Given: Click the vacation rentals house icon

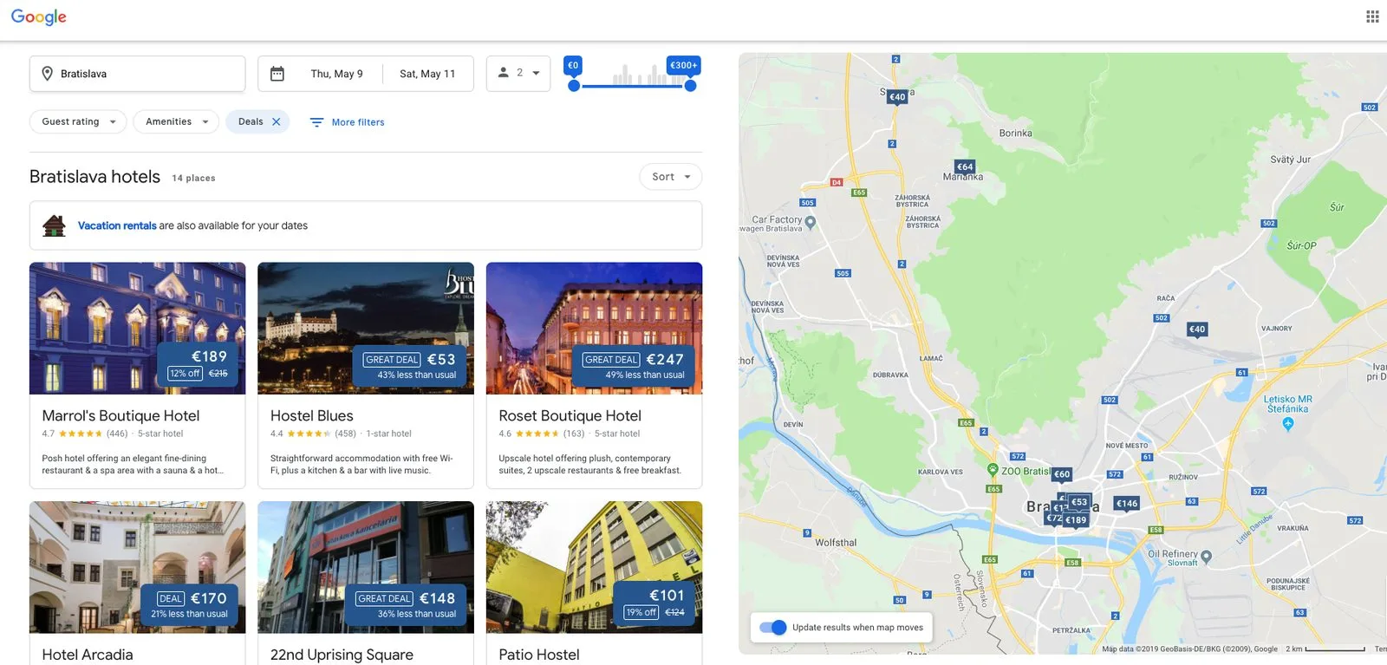Looking at the screenshot, I should [55, 225].
